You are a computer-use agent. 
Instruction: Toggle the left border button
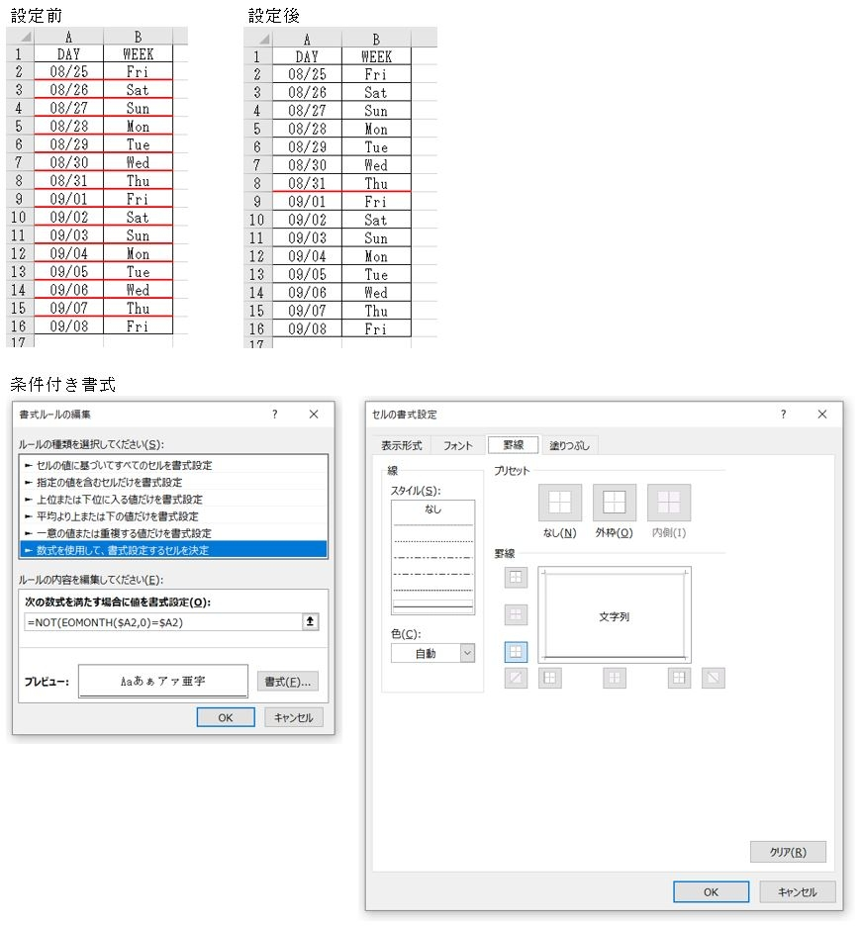550,678
